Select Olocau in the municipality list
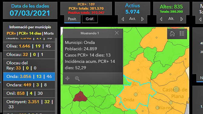Image resolution: width=203 pixels, height=114 pixels. 29,54
